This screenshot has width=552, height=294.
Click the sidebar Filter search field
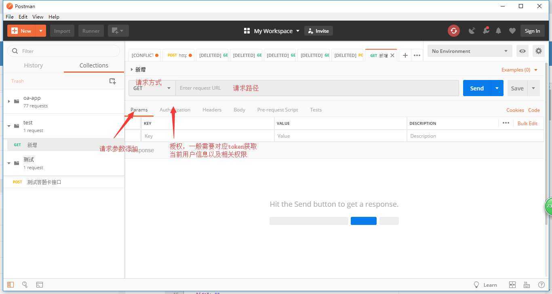pos(64,51)
